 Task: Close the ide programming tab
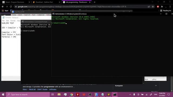point(90,2)
